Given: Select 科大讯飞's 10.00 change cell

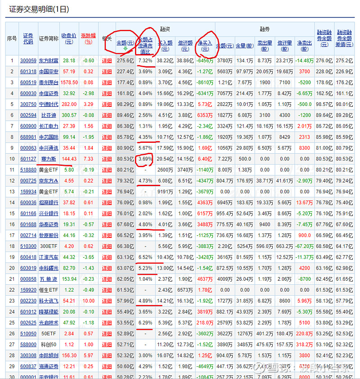Looking at the screenshot, I should coord(88,301).
